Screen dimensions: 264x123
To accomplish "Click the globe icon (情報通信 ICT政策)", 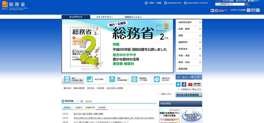I will pyautogui.click(x=135, y=79).
